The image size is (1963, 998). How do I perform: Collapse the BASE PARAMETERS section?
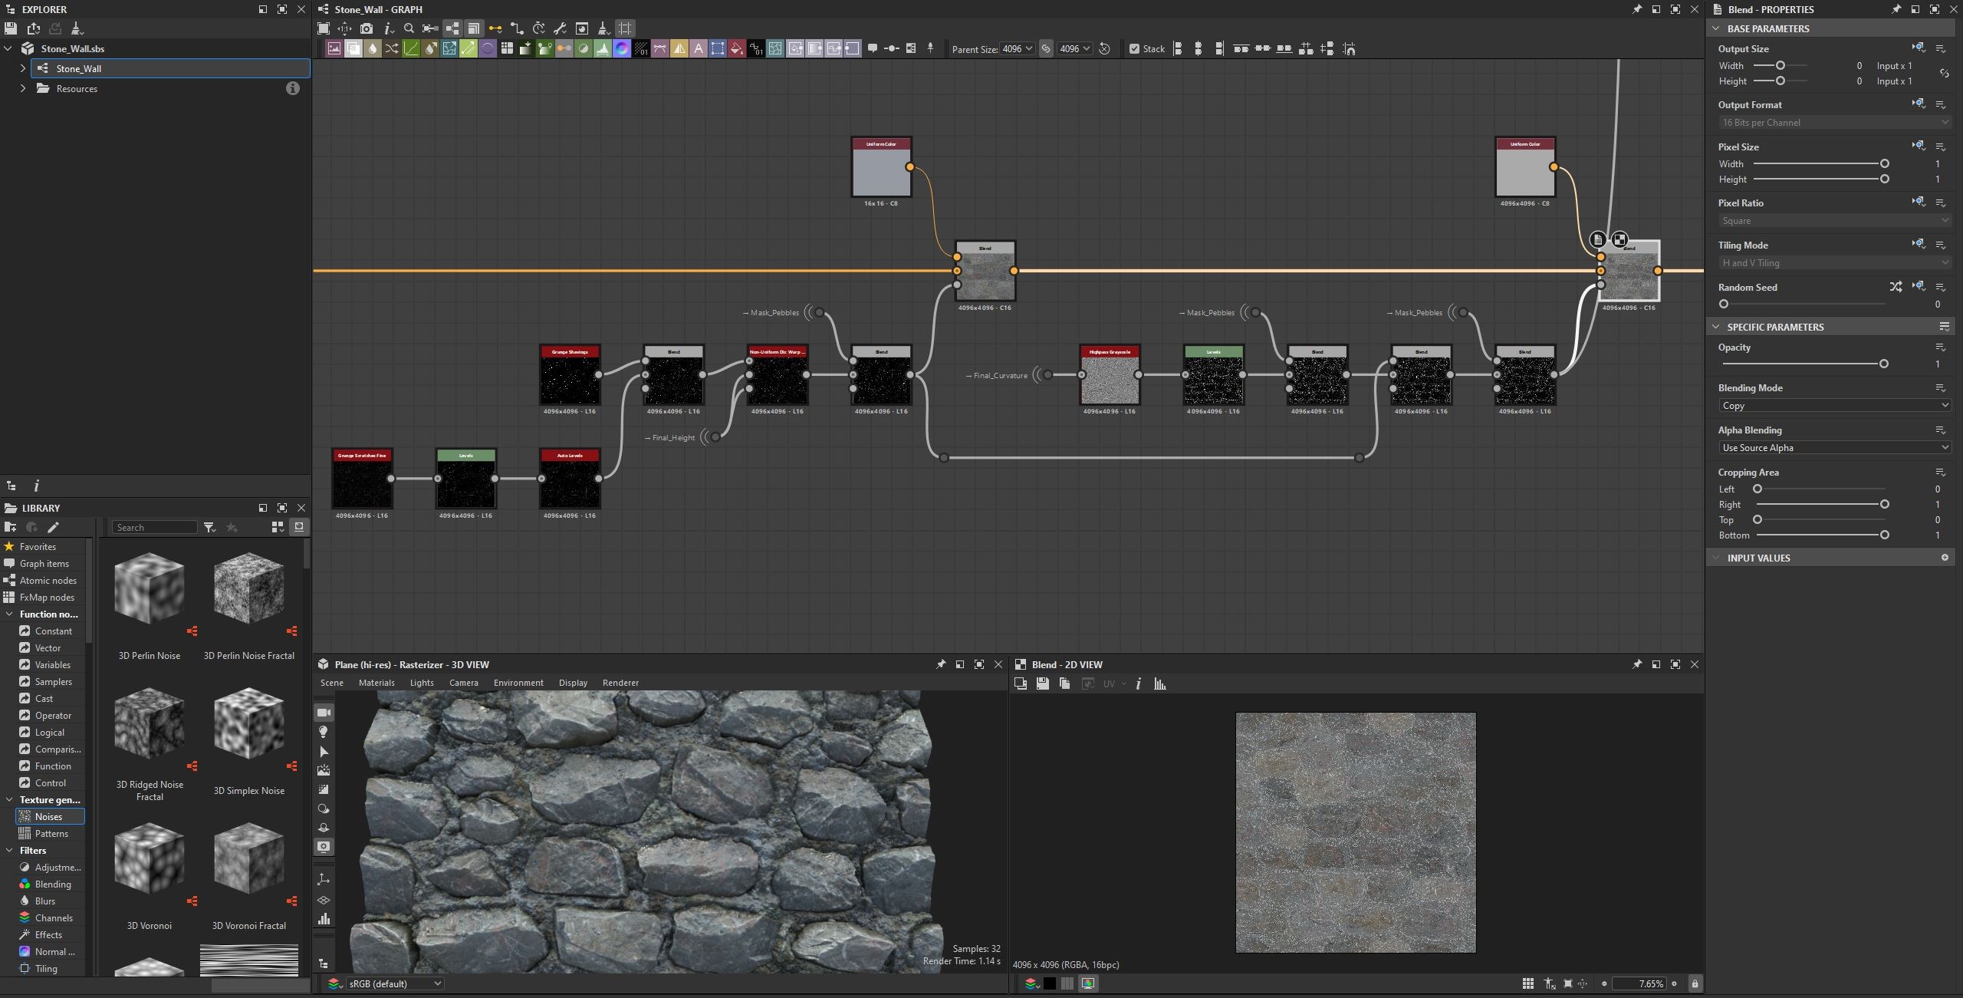pyautogui.click(x=1716, y=28)
